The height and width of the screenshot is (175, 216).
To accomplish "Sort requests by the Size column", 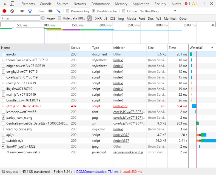I will [151, 48].
